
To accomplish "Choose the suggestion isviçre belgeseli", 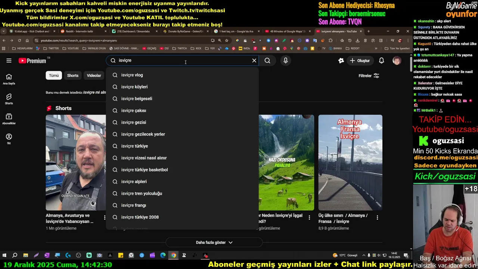I will [182, 99].
